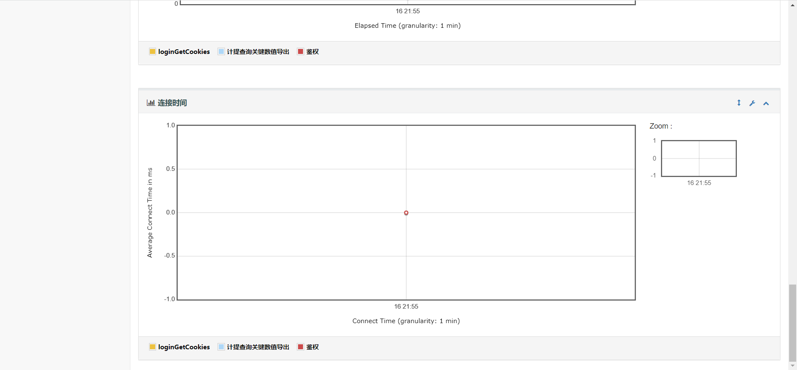
Task: Click light blue 计提查询关键数值导出 swatch in connect time legend
Action: click(221, 347)
